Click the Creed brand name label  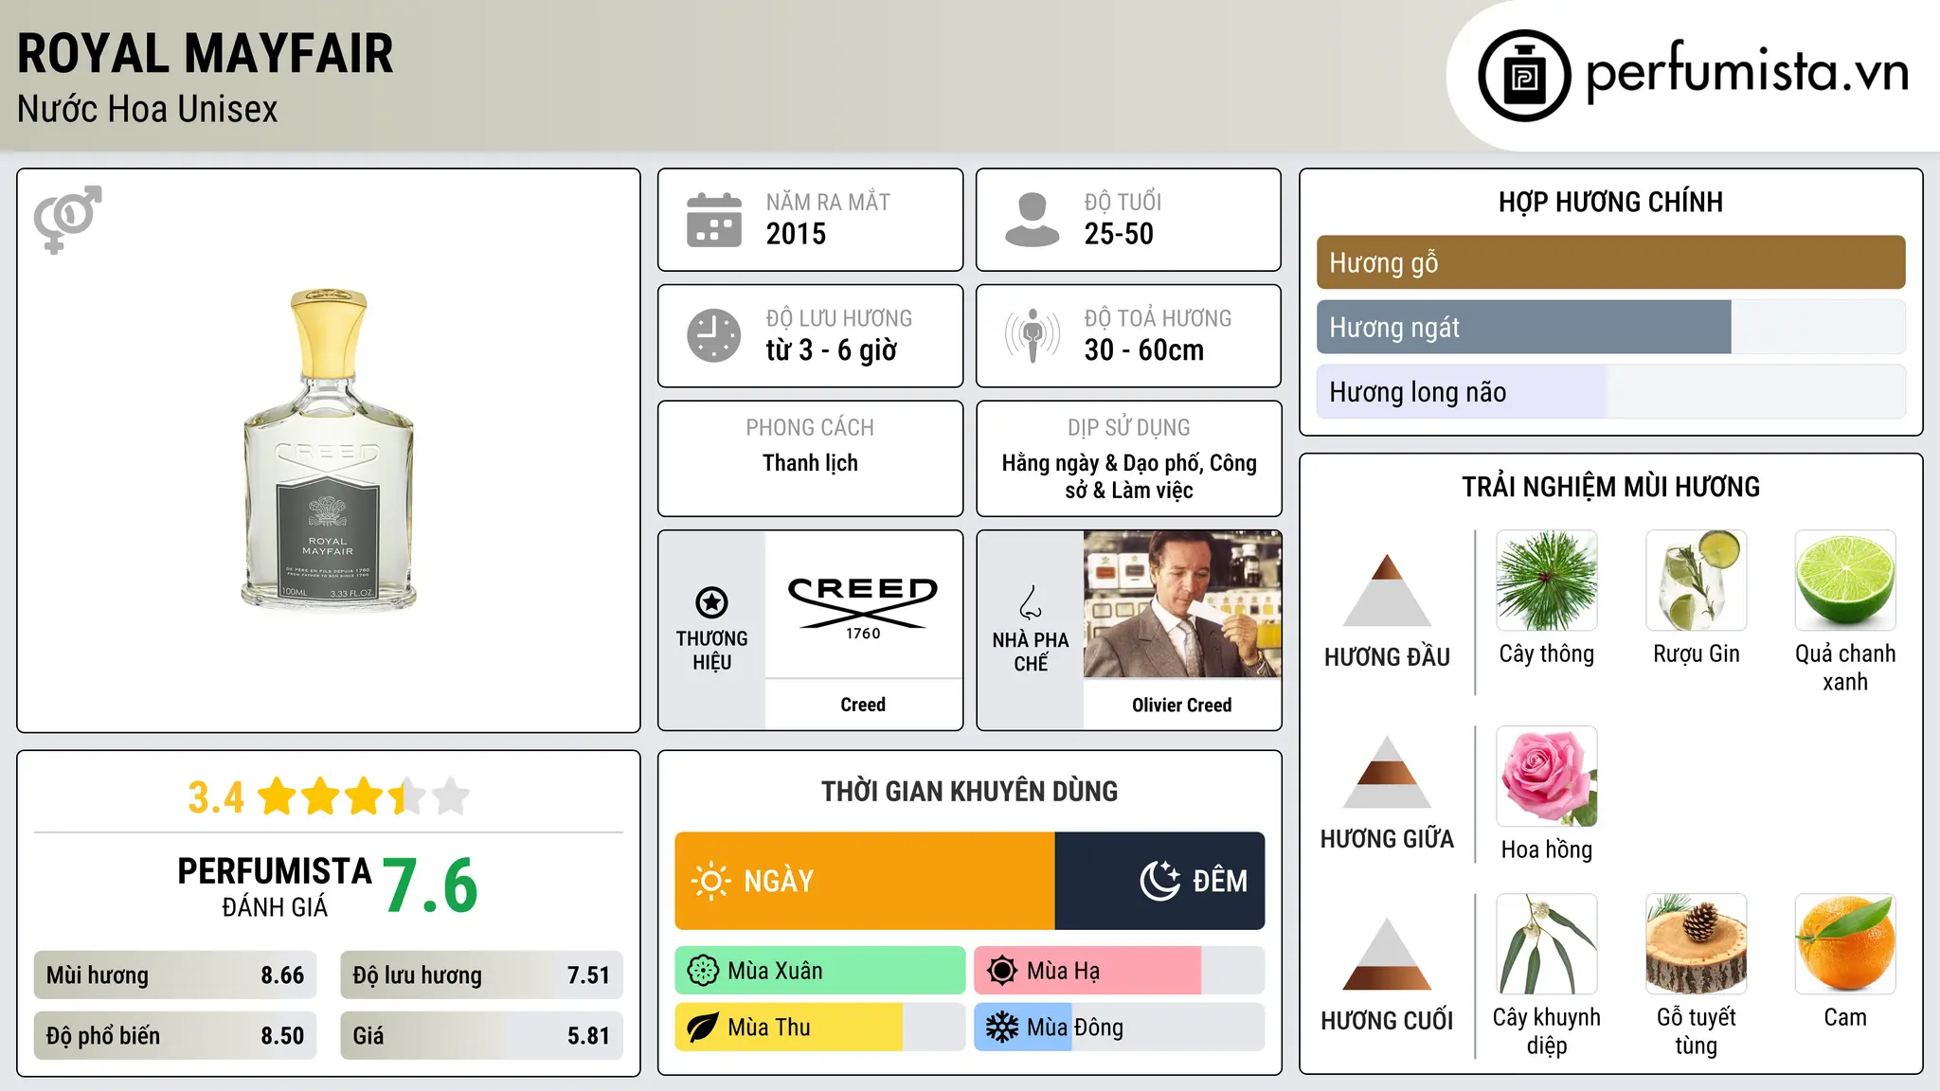pyautogui.click(x=863, y=705)
